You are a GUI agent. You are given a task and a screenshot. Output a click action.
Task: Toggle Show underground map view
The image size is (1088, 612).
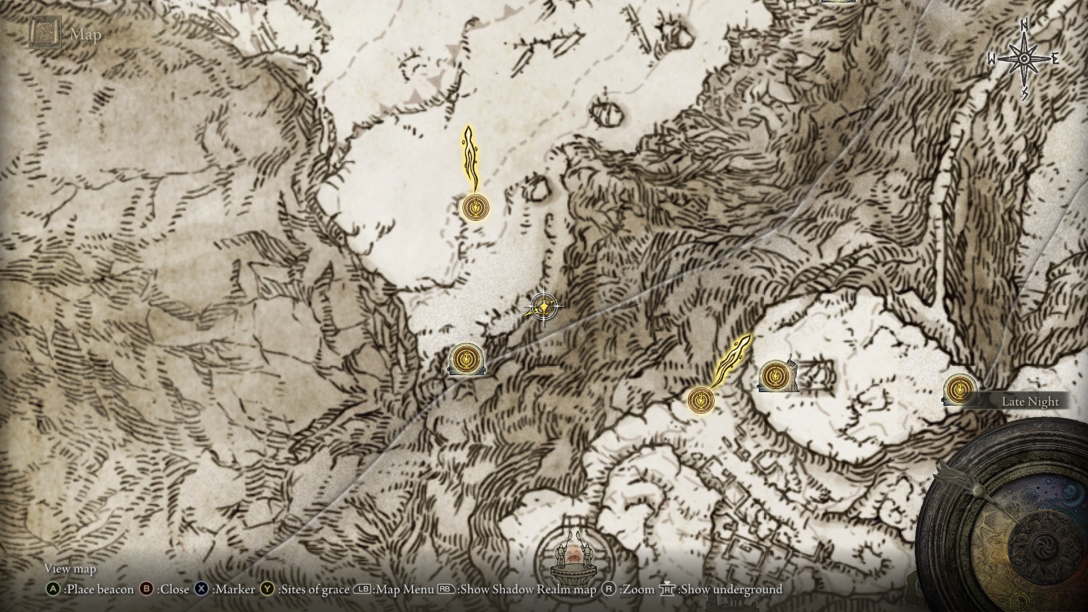coord(721,589)
